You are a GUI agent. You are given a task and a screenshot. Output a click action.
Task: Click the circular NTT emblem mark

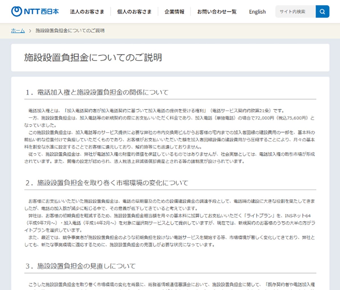pyautogui.click(x=16, y=11)
